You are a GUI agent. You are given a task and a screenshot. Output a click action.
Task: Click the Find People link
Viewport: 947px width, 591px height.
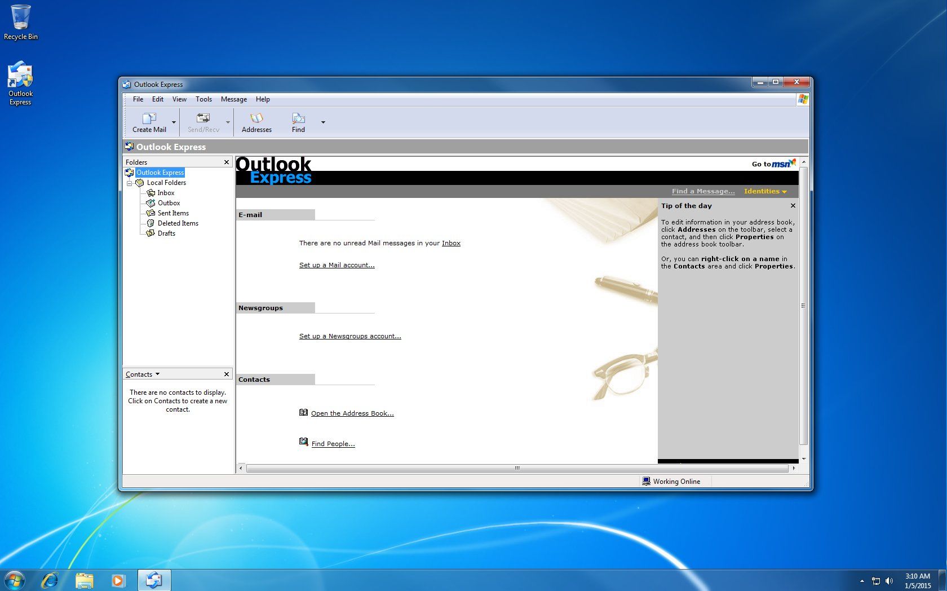point(333,444)
